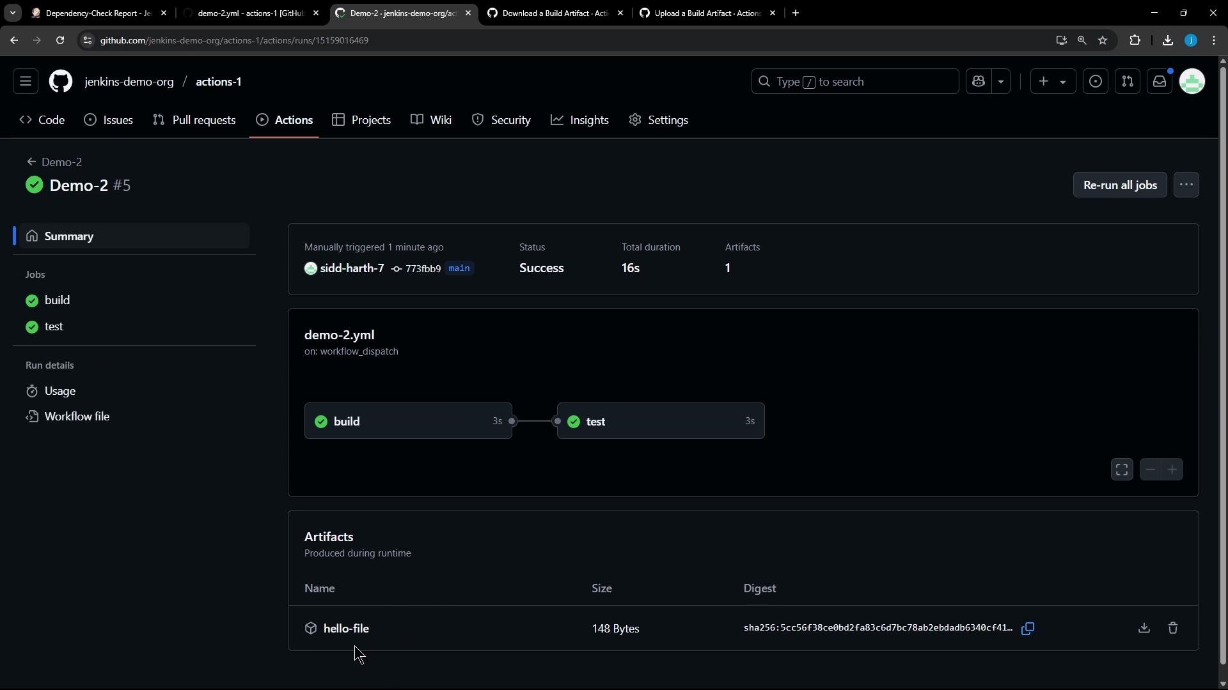Switch to the Issues tab
This screenshot has width=1228, height=690.
[x=109, y=120]
